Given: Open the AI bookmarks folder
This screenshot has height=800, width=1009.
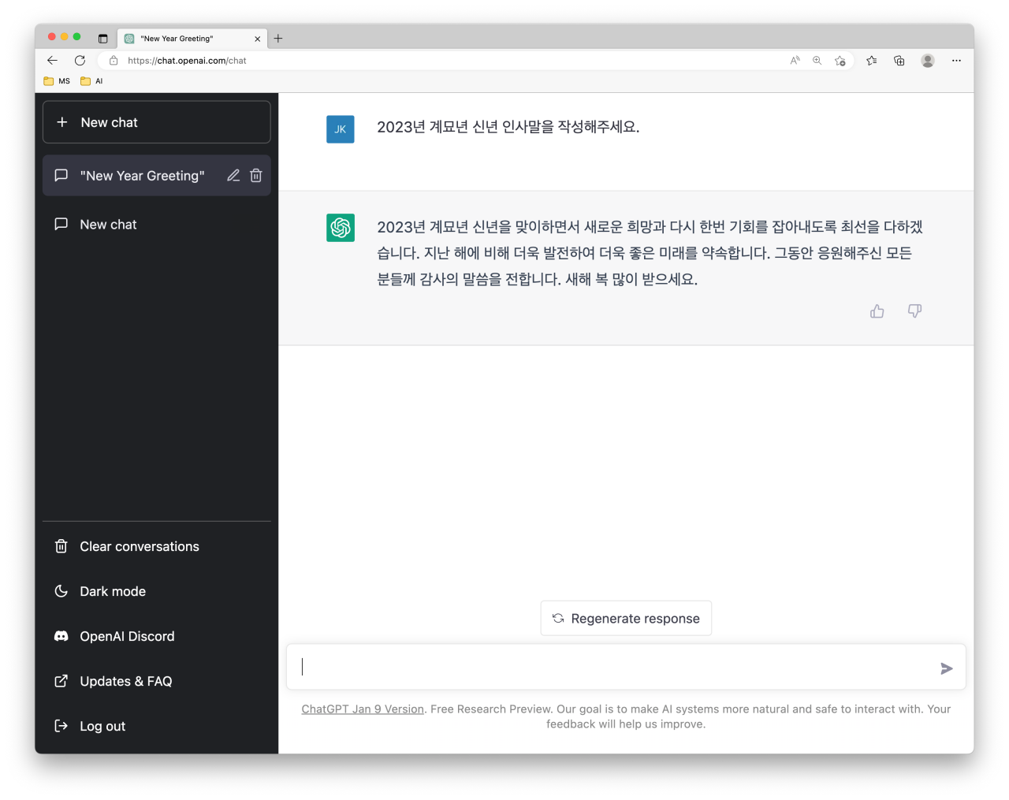Looking at the screenshot, I should coord(91,81).
